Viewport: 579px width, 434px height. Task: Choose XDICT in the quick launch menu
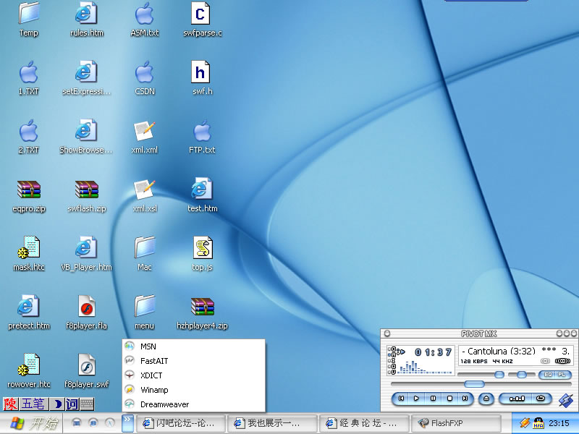click(193, 375)
